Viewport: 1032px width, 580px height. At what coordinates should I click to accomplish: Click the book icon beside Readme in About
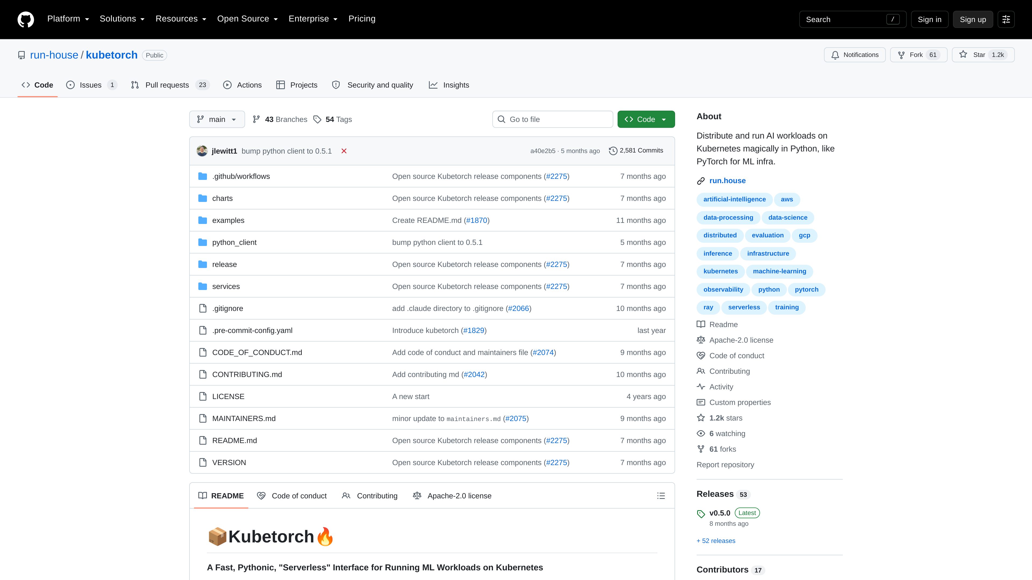pyautogui.click(x=701, y=324)
